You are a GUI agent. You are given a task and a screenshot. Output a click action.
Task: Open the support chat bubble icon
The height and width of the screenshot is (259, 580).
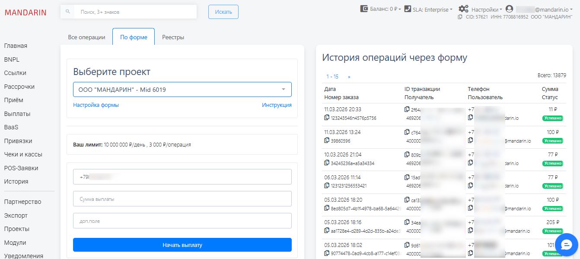pyautogui.click(x=567, y=245)
